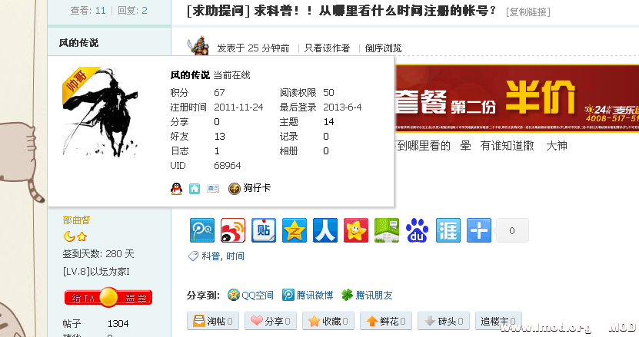Click the 注册时间 date 2011-11-24
639x337 pixels.
pos(239,107)
